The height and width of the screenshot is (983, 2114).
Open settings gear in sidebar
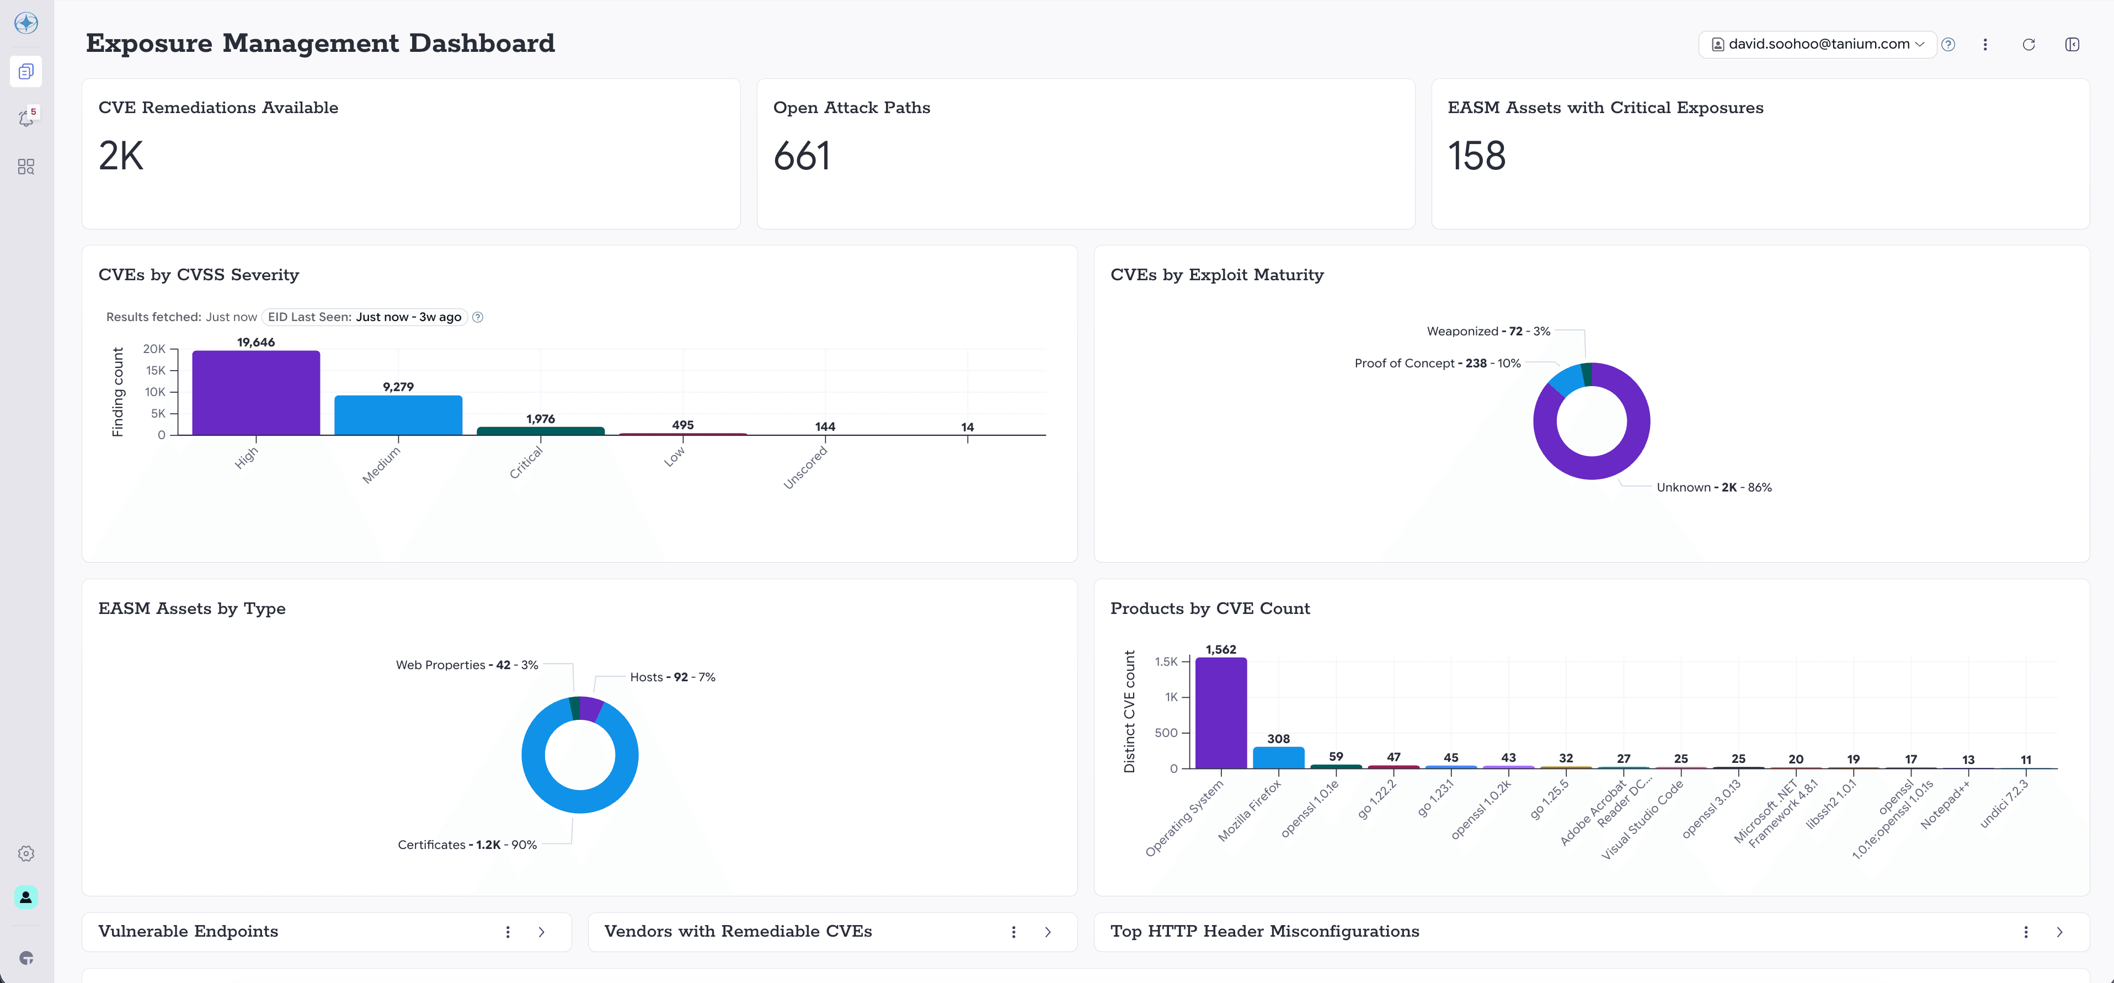pyautogui.click(x=26, y=853)
